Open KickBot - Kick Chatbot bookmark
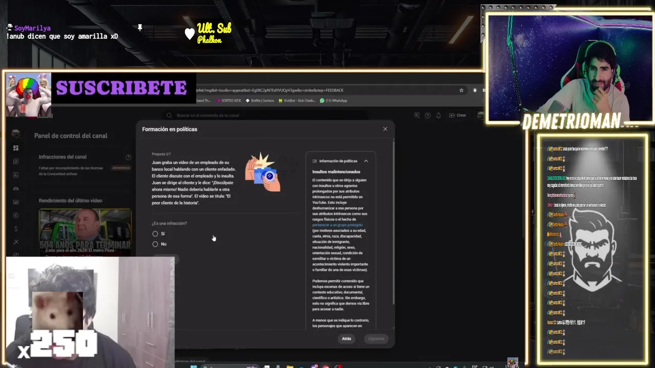The height and width of the screenshot is (368, 655). click(x=297, y=101)
